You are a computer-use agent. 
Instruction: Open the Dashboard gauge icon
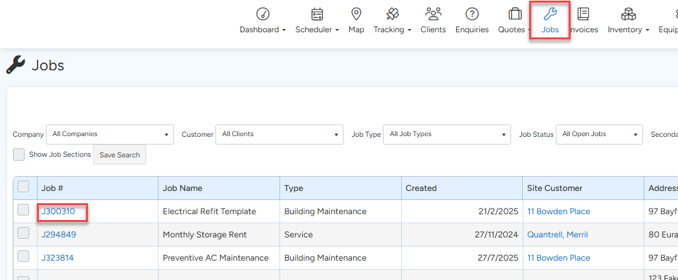(262, 14)
